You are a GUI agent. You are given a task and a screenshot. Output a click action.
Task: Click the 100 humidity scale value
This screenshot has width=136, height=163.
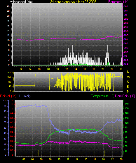tap(5, 100)
